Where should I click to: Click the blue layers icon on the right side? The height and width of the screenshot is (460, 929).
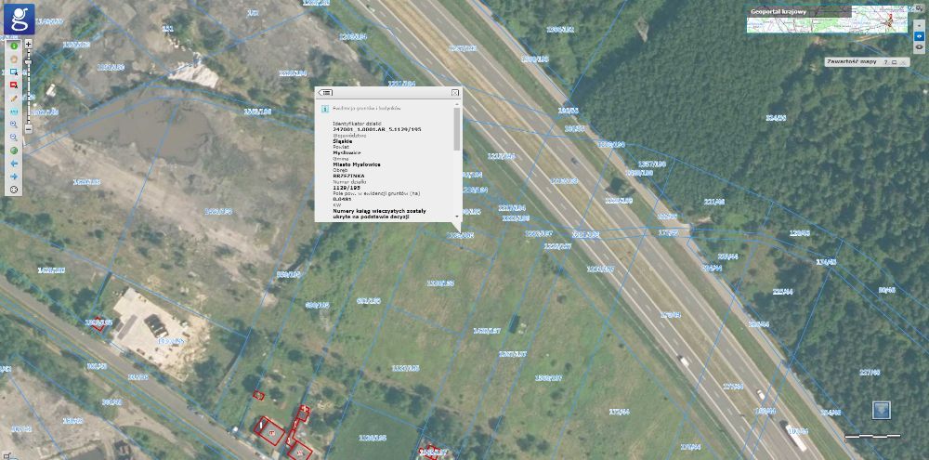881,410
